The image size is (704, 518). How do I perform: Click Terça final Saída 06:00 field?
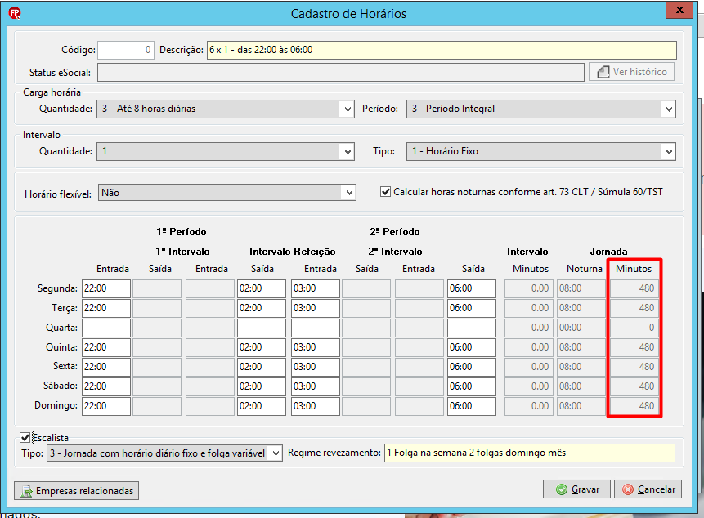click(472, 308)
